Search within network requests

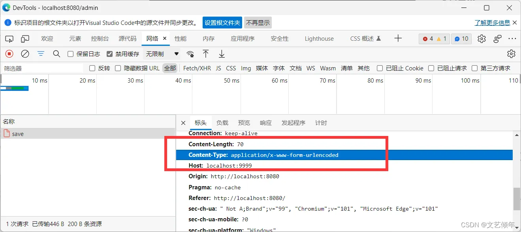pos(56,54)
